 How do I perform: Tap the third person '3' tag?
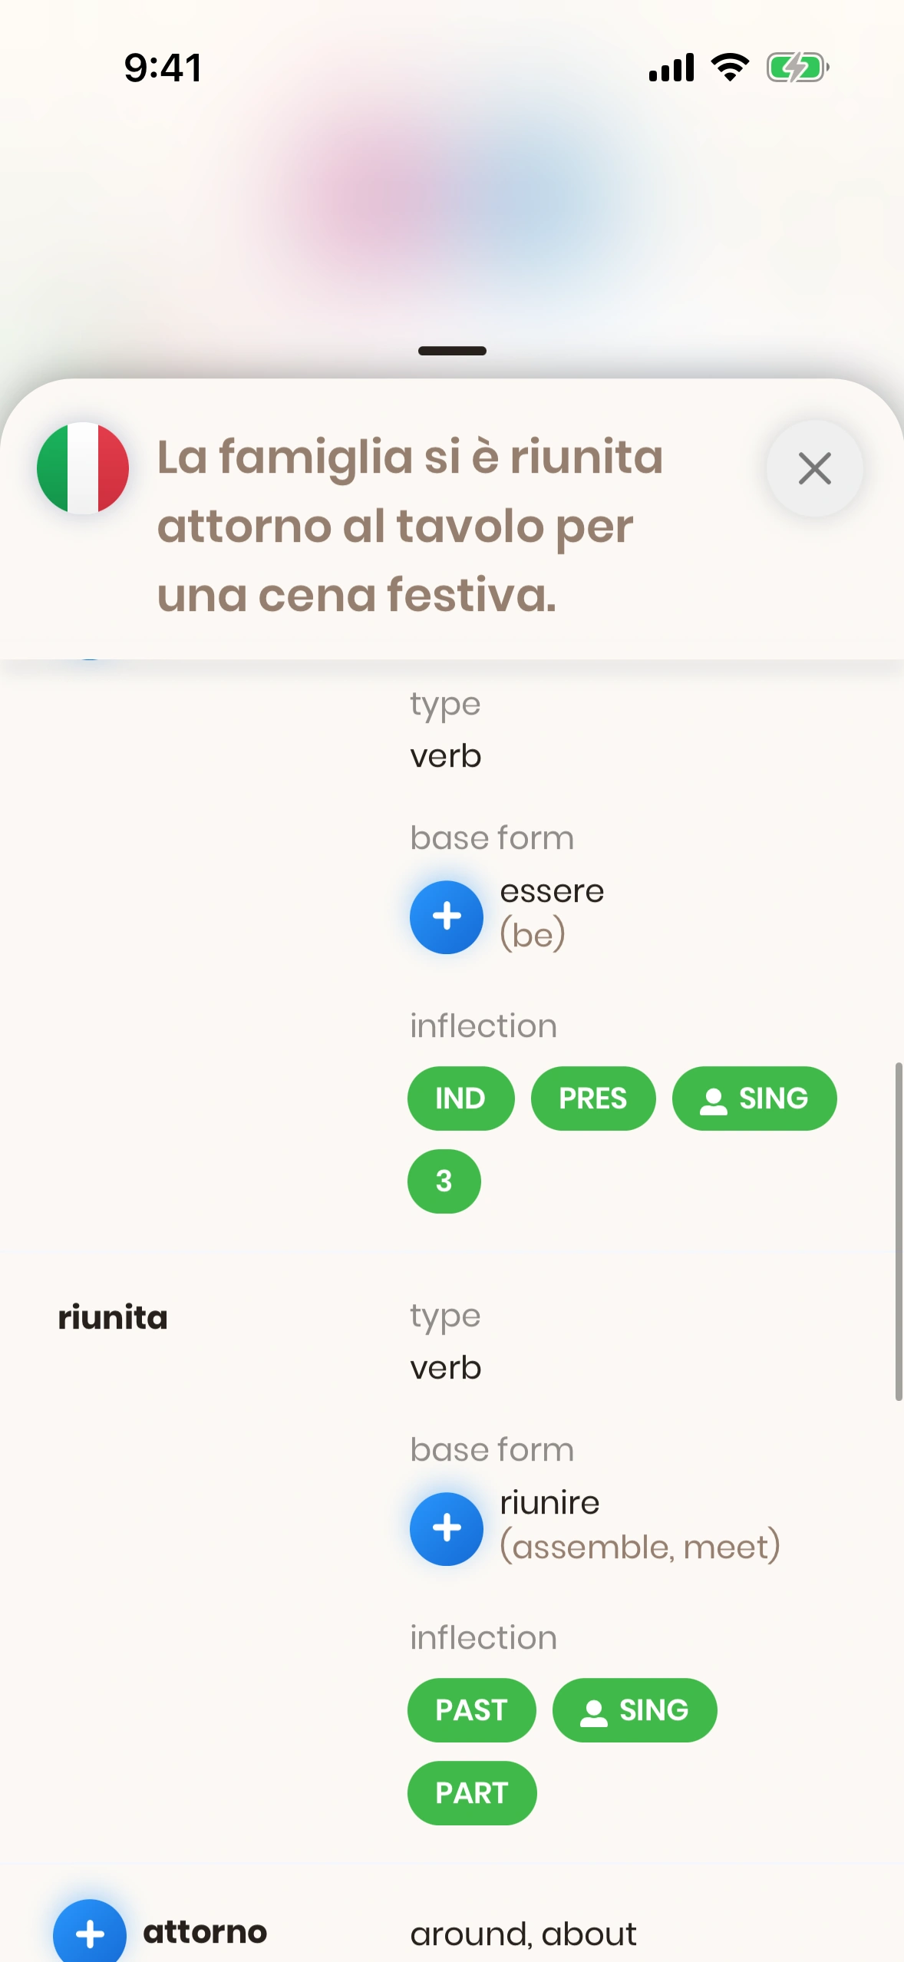[444, 1181]
